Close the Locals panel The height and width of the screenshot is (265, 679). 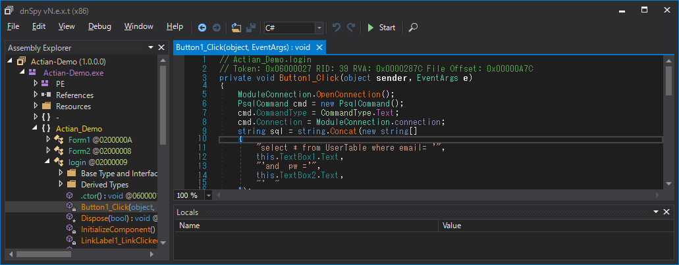tap(667, 212)
